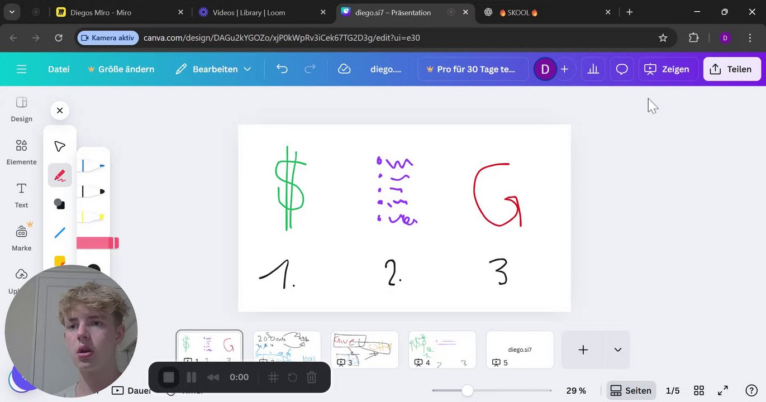Select the pointer arrow tool
Screen dimensions: 766x402
(60, 146)
